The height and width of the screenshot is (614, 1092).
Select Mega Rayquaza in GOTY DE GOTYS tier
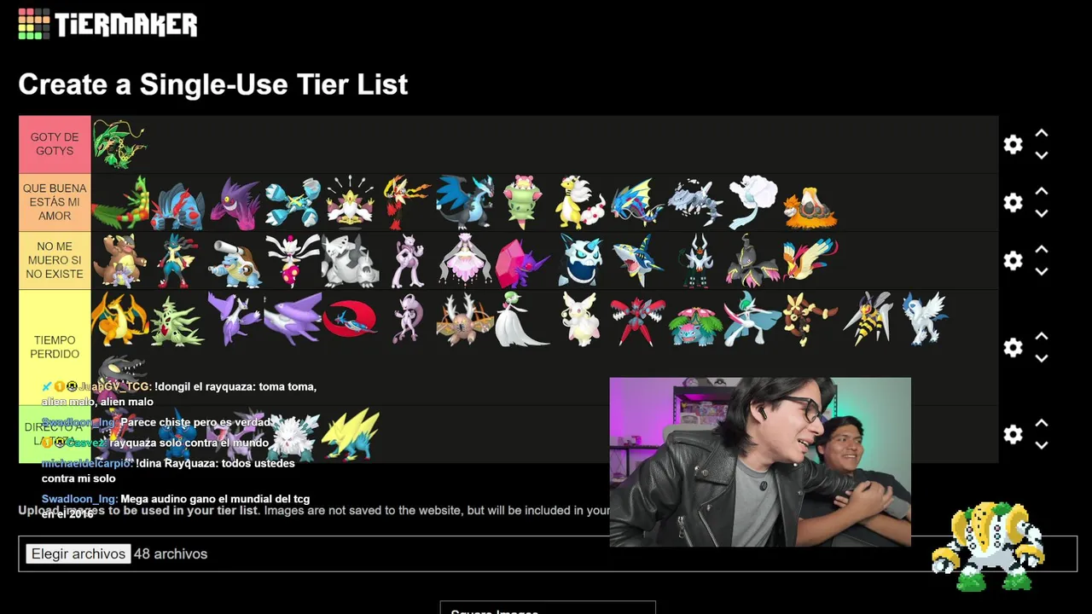[x=120, y=144]
